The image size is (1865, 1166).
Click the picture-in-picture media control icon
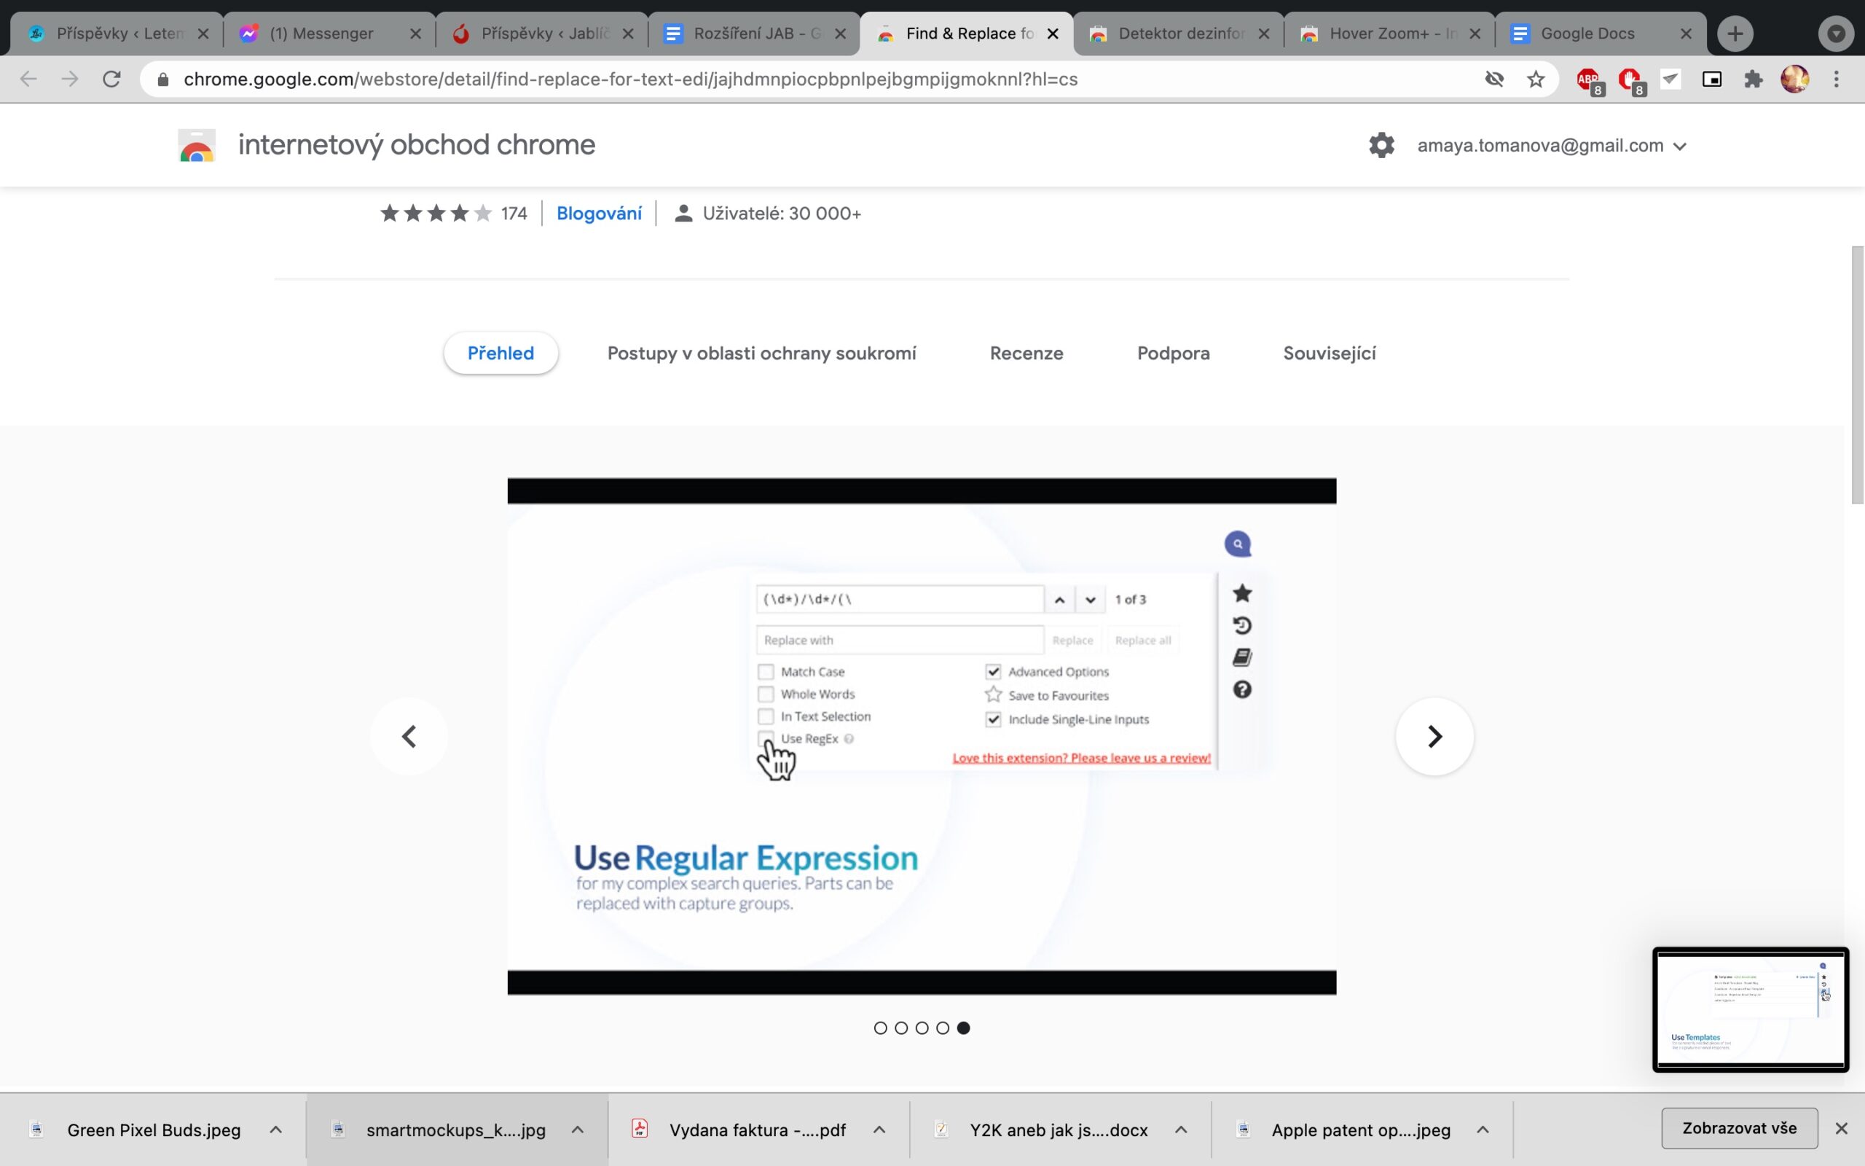click(x=1711, y=79)
